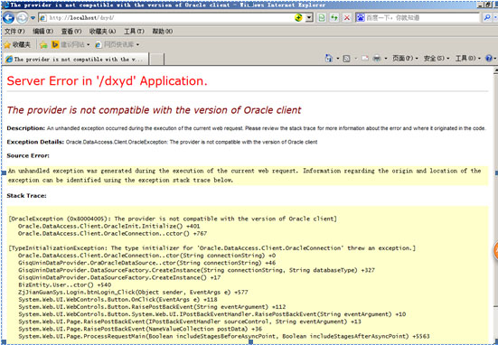Click the search magnifier button

[x=487, y=18]
